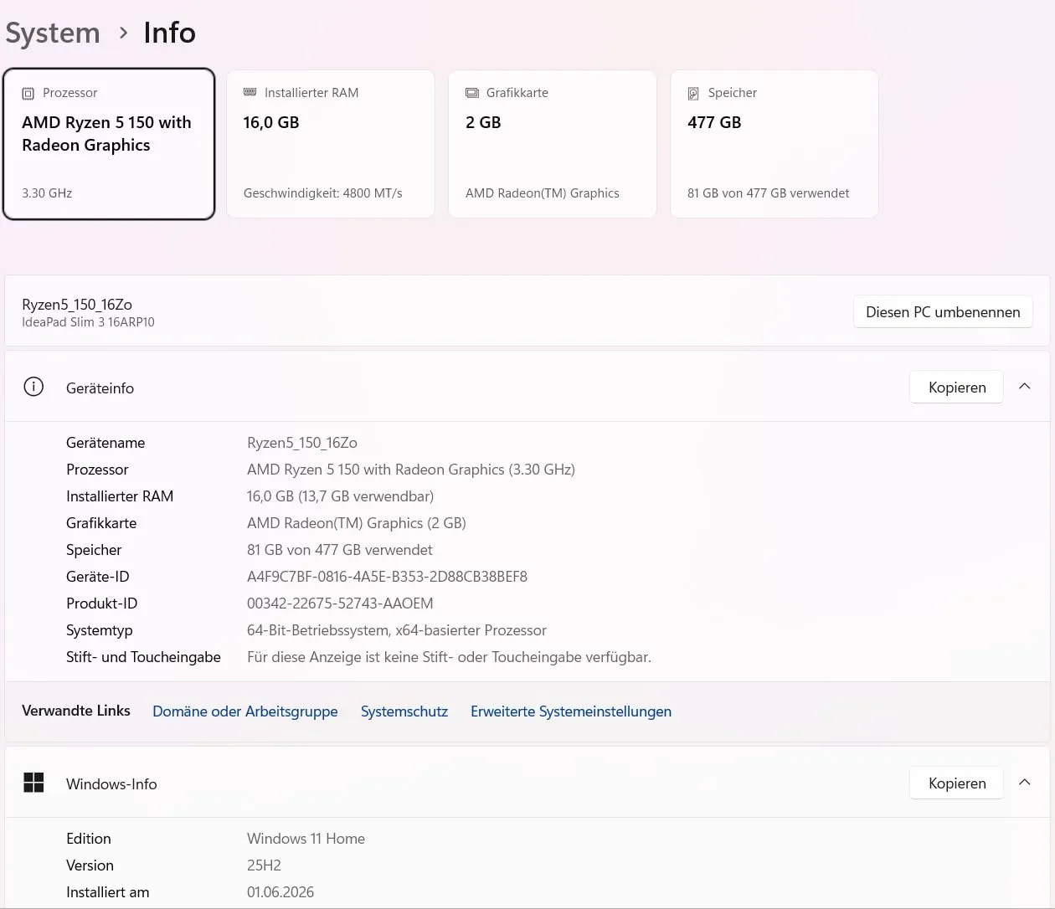The width and height of the screenshot is (1055, 909).
Task: Click the Systemtyp value '64-Bit-Betriebssystem, x64-basierter Prozessor'
Action: click(397, 630)
